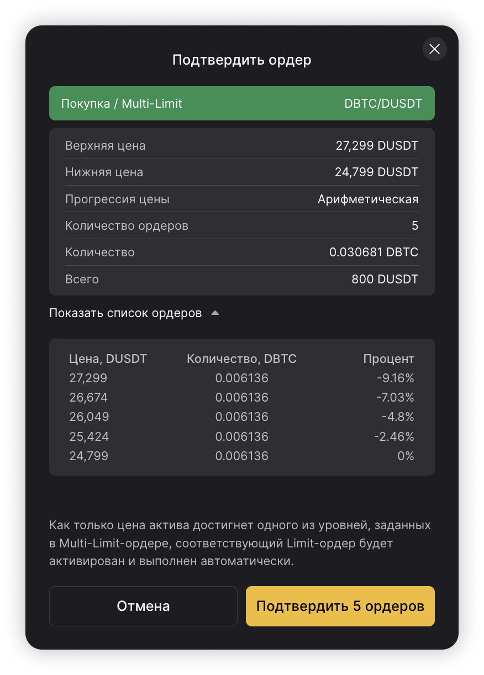Click the 0.030681 DBTC quantity value

point(373,252)
